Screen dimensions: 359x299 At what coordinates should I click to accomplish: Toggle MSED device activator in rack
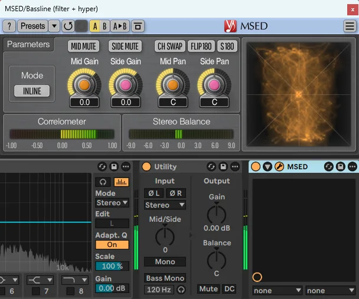(x=256, y=167)
